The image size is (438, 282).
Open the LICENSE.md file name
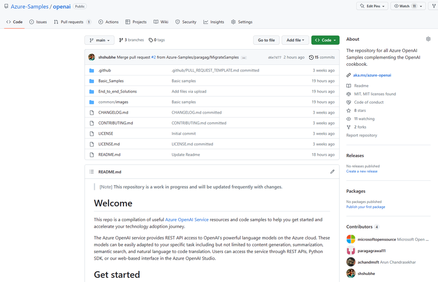(x=109, y=144)
